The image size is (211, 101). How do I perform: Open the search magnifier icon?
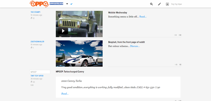151,4
